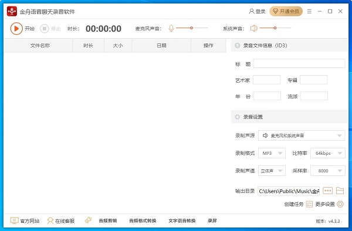
Task: Open 官方网站 official website link
Action: [30, 221]
